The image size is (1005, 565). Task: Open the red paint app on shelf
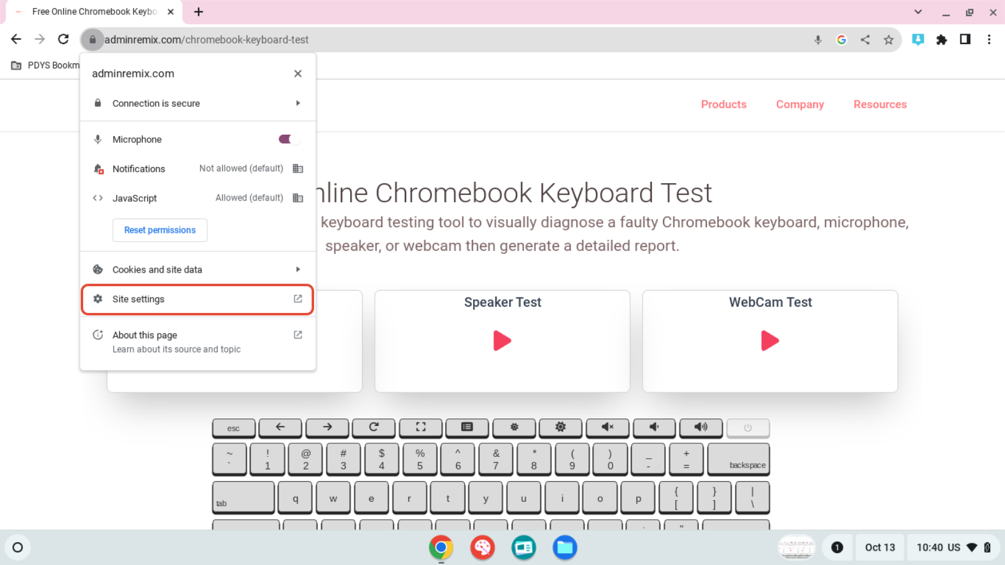(x=482, y=548)
